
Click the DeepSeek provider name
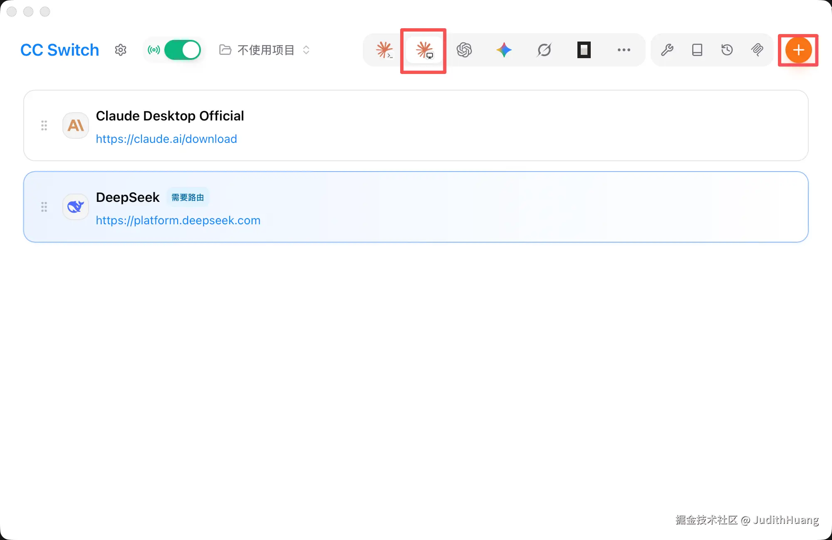point(128,197)
